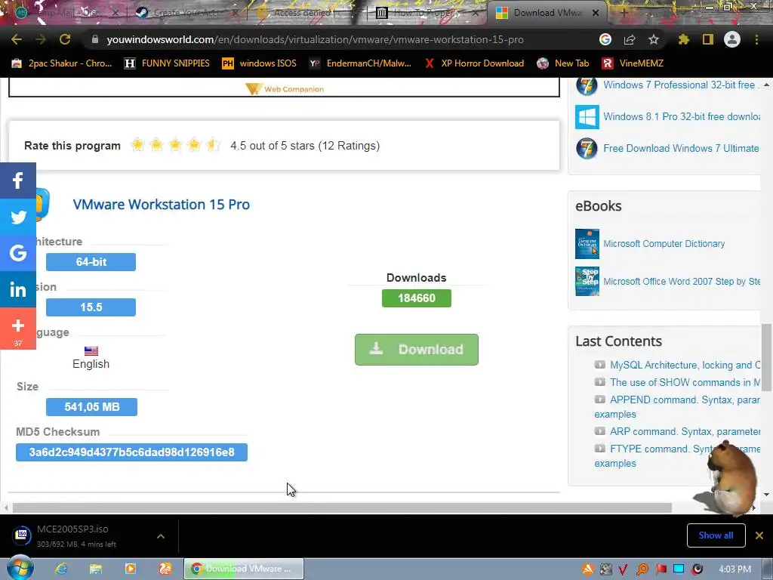The width and height of the screenshot is (773, 580).
Task: Click the Web Companion ad banner
Action: pyautogui.click(x=285, y=89)
